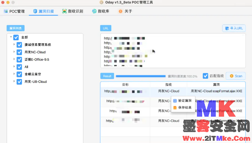Screen dimensions: 252x143
Task: Click the orange info icon for 关于
Action: tap(120, 11)
